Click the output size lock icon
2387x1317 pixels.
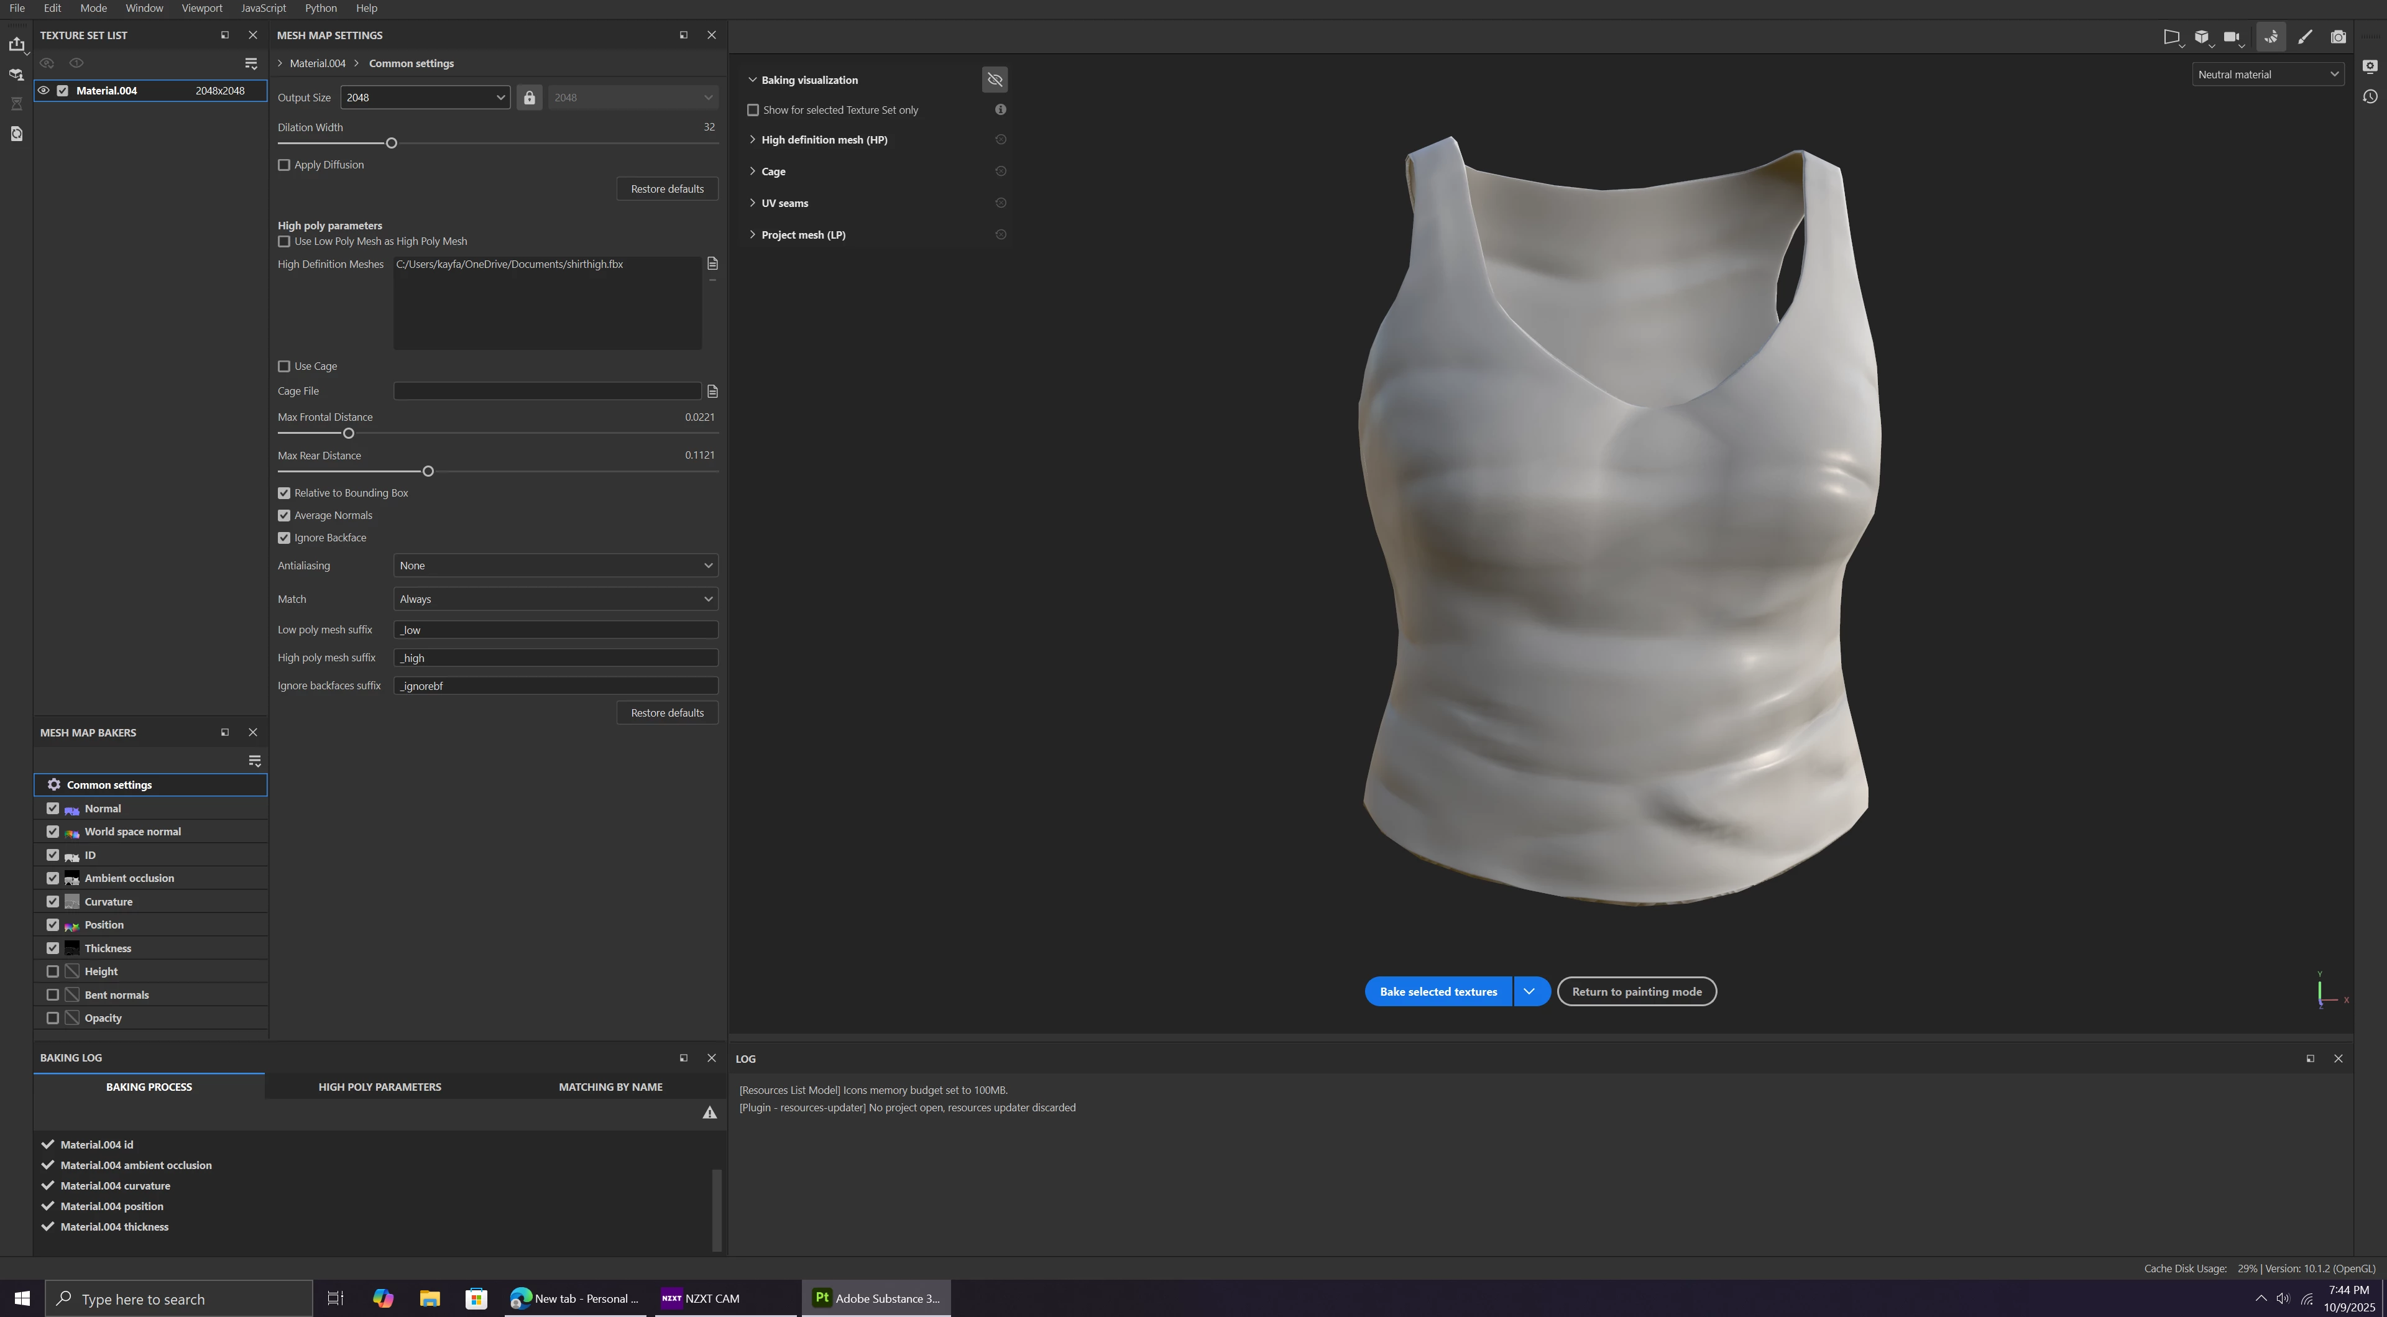(x=529, y=98)
